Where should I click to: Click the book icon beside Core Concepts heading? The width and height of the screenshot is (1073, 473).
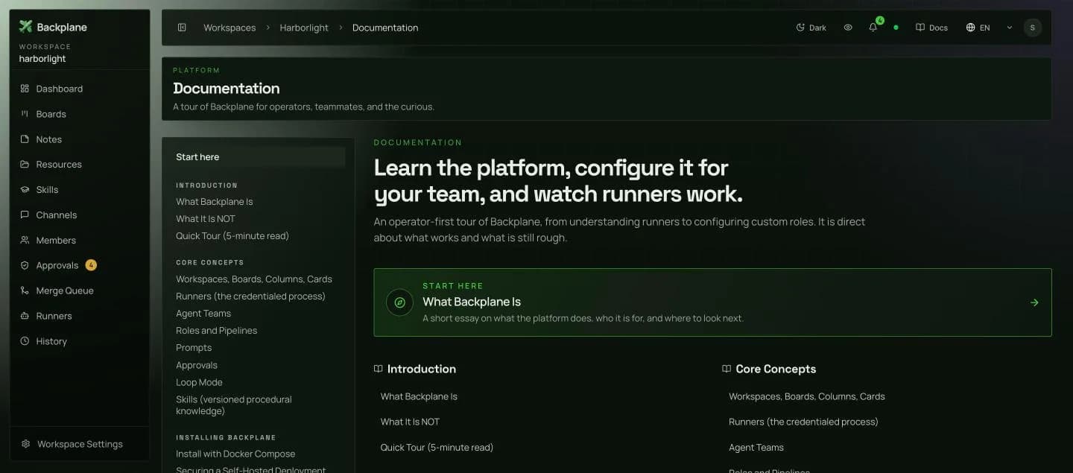[727, 369]
